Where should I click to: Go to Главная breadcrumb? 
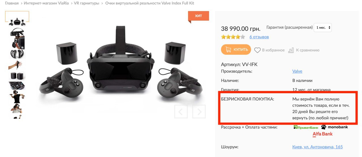pyautogui.click(x=12, y=3)
